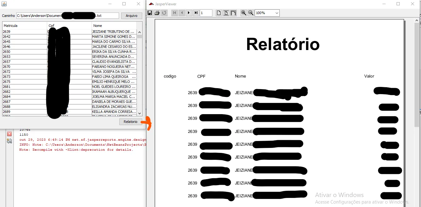
Task: Click name cell KEILLA AMANDA CORREIA
Action: tap(114, 112)
